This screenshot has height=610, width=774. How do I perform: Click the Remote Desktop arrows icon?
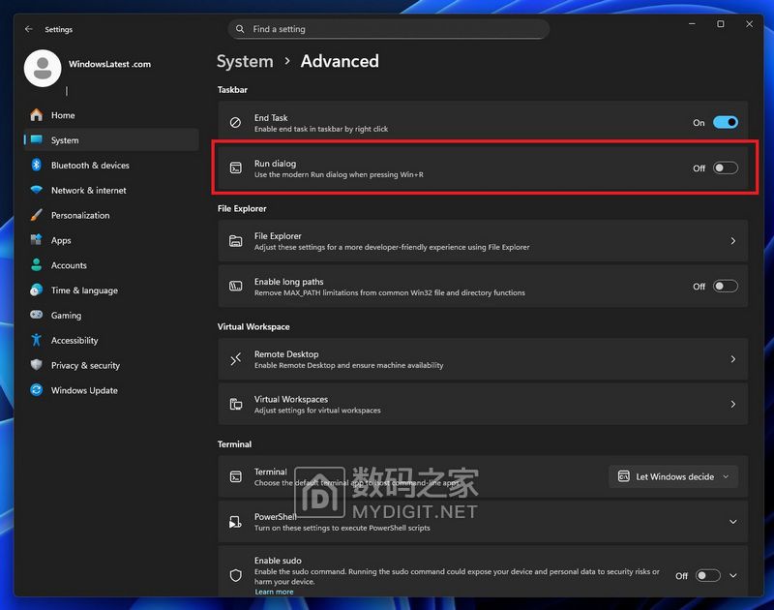[235, 359]
